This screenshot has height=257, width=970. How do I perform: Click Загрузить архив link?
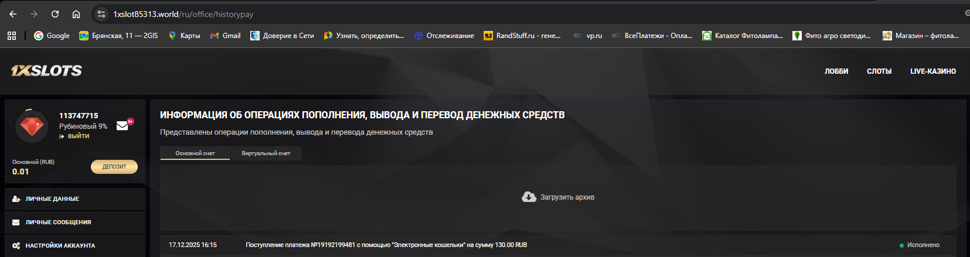pyautogui.click(x=567, y=197)
